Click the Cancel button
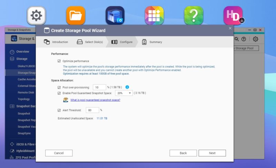Screen dimensions: 276x168 click(59, 153)
